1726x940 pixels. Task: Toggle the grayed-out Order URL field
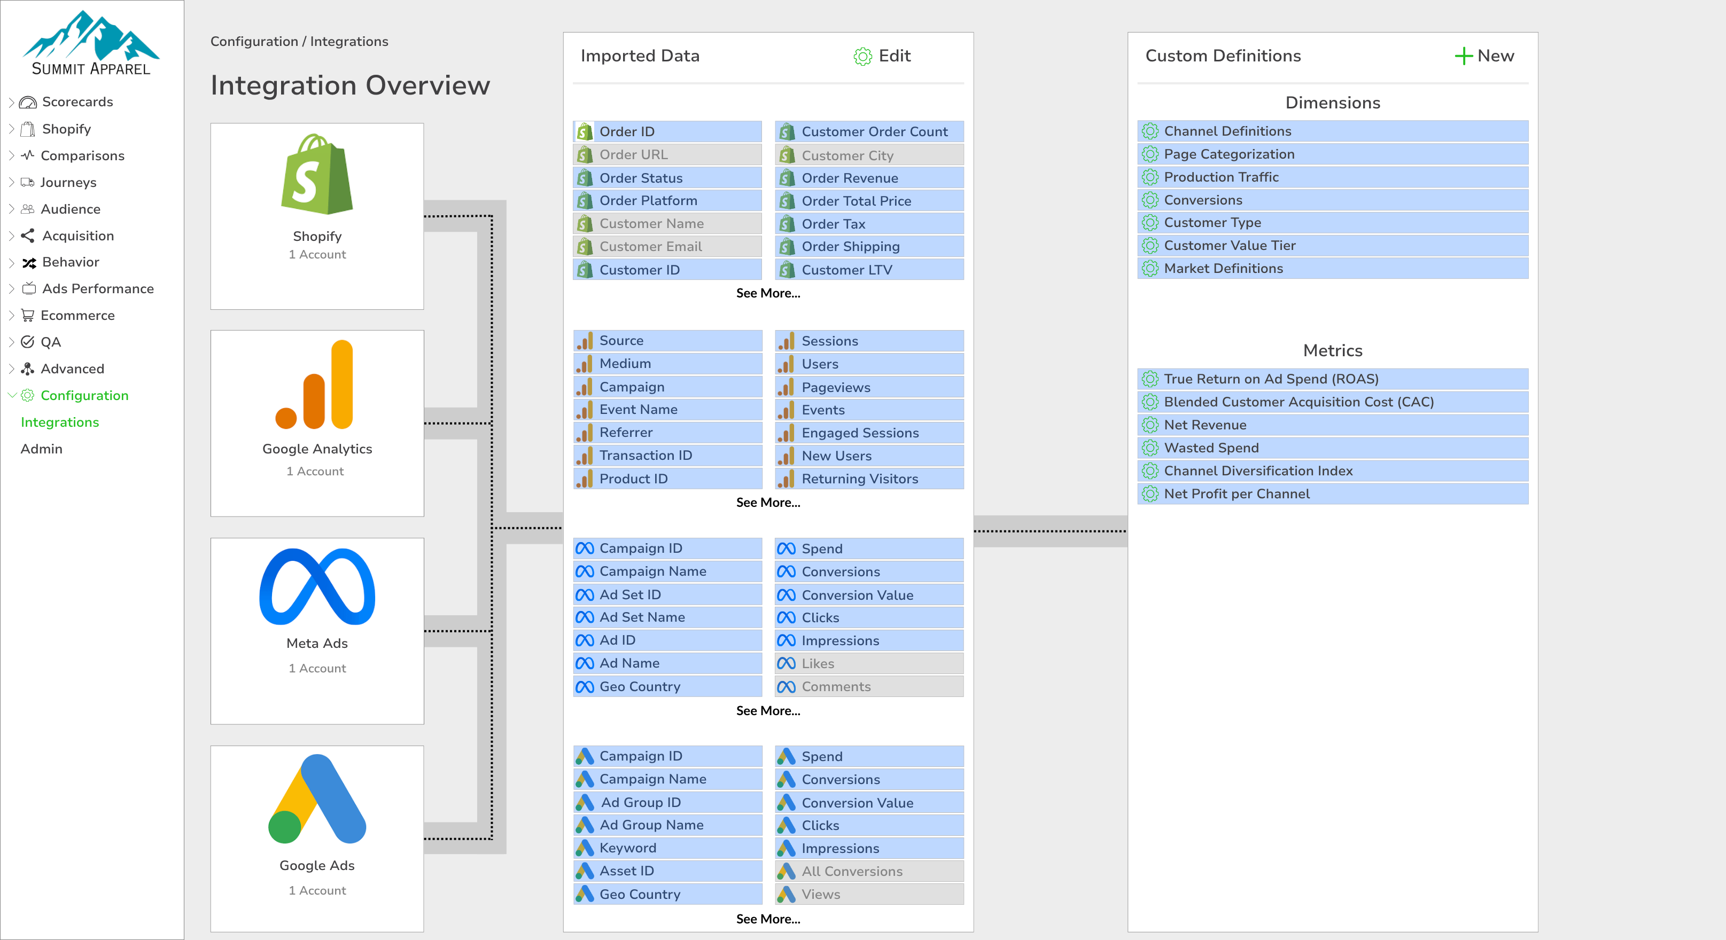pos(667,155)
